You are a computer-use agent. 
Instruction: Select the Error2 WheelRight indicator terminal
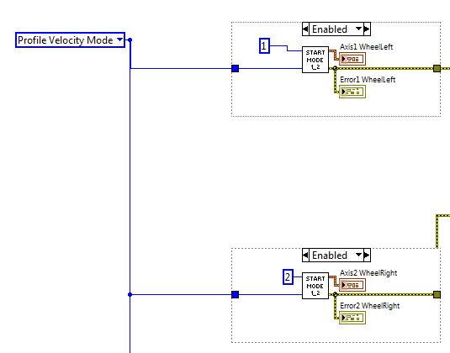[x=352, y=318]
